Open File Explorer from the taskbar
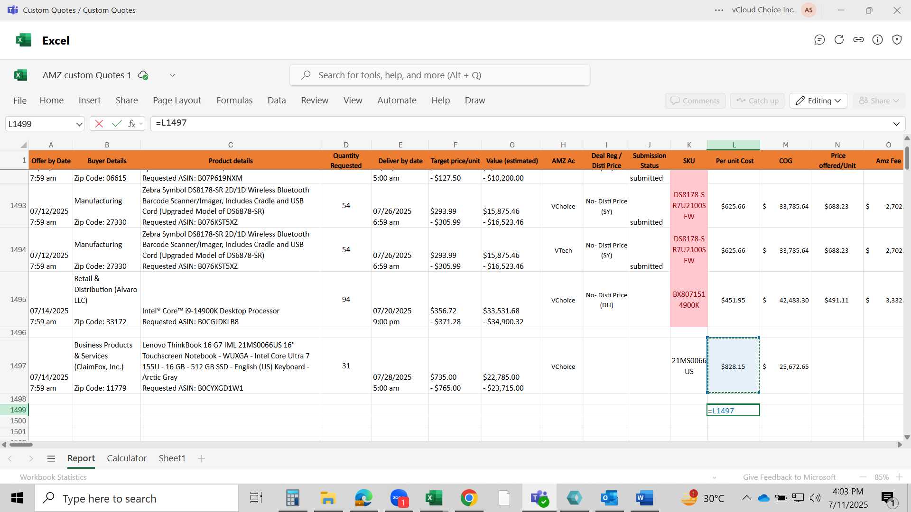This screenshot has width=911, height=512. 327,498
